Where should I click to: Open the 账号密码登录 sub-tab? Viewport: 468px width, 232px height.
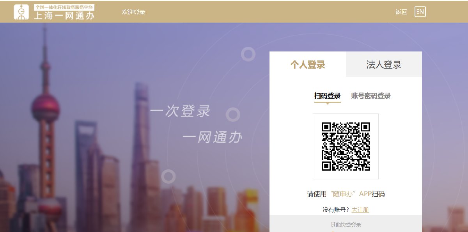coord(371,96)
